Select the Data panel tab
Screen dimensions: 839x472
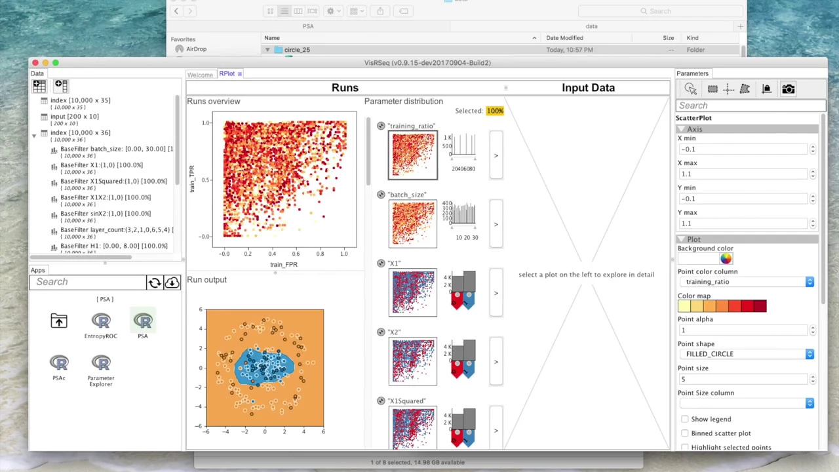click(37, 73)
